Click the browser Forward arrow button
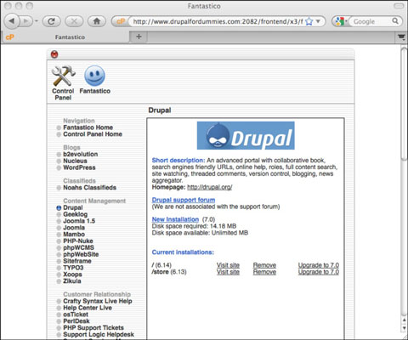Screen dimensions: 408x340 26,21
